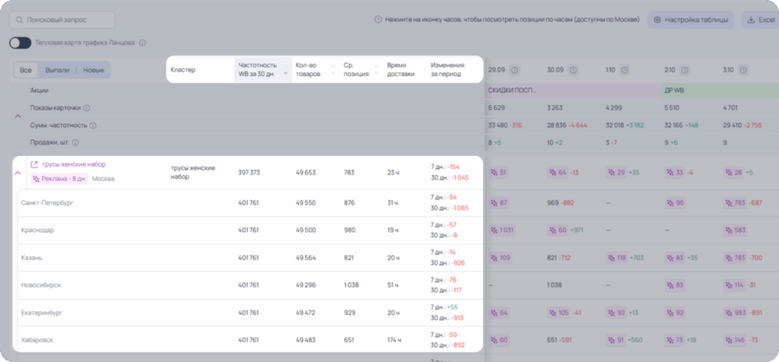Click average position 1 038 for Novosibirsk

351,285
